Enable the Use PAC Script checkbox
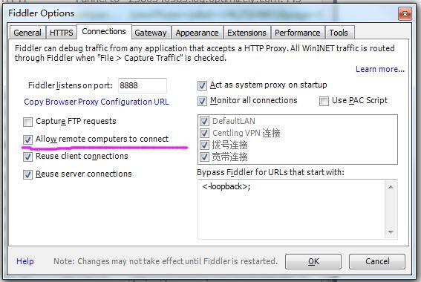421x282 pixels. 324,101
